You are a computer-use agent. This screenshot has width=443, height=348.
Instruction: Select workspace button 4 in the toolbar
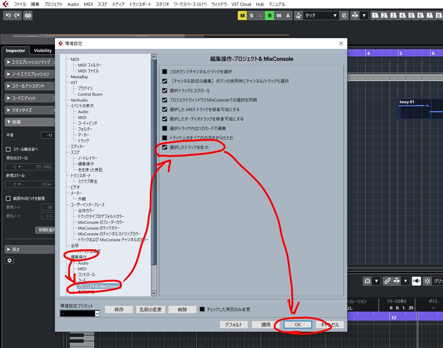pos(402,15)
